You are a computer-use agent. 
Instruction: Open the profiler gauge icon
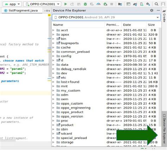(98, 4)
